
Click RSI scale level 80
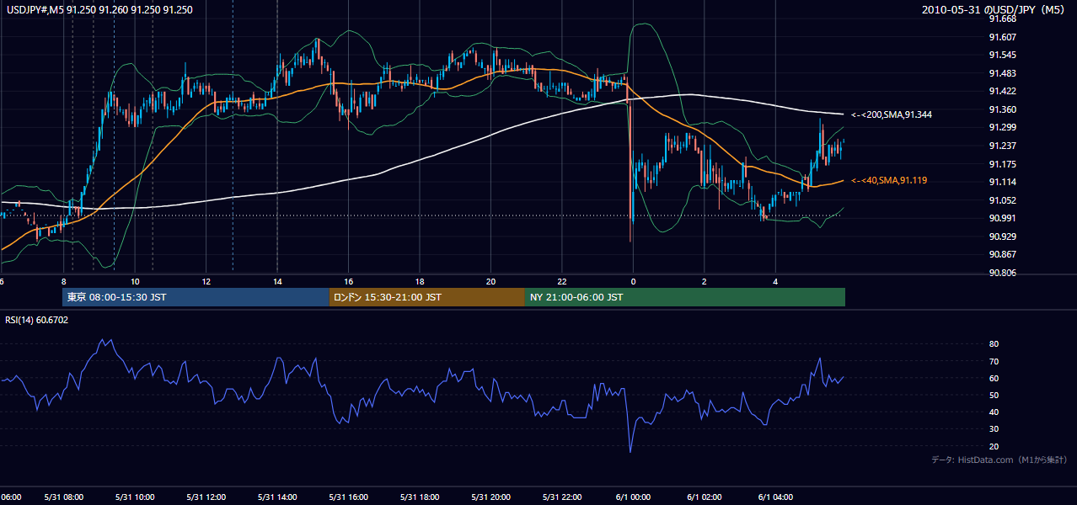994,344
